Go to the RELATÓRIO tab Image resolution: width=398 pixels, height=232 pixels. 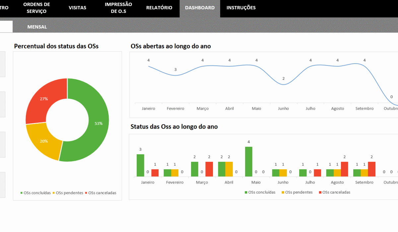[159, 8]
